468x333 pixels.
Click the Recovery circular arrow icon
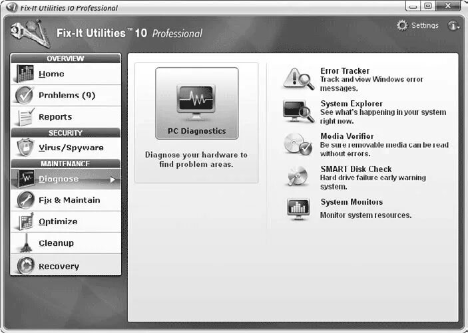(x=25, y=265)
